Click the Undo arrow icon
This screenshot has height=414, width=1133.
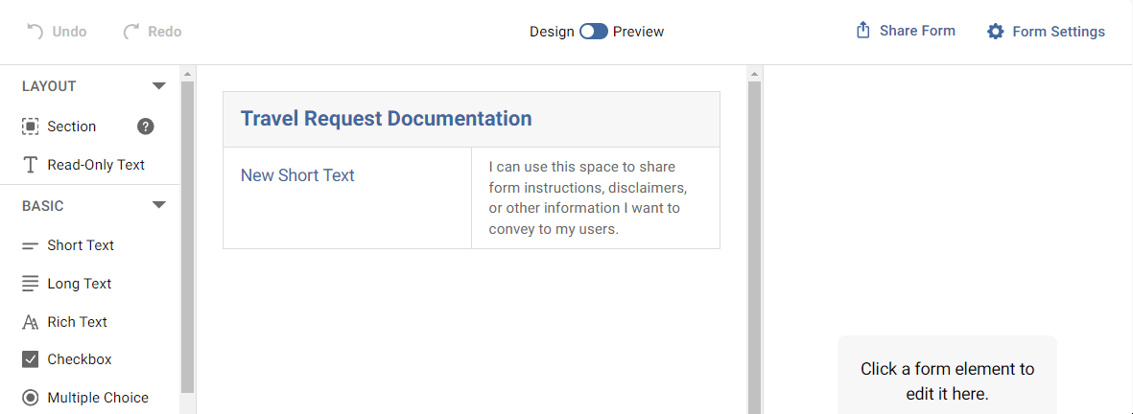click(35, 31)
